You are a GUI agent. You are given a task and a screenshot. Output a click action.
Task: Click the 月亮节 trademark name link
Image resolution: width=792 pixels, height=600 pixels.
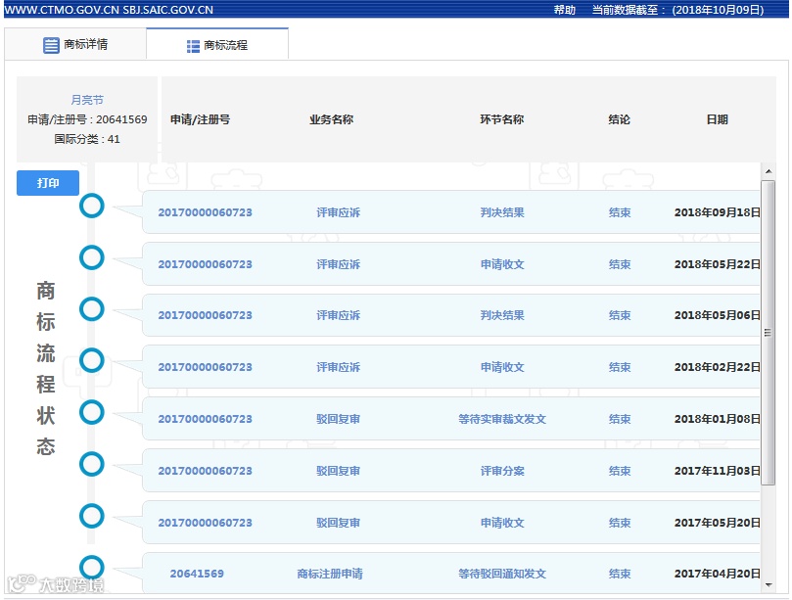click(87, 100)
